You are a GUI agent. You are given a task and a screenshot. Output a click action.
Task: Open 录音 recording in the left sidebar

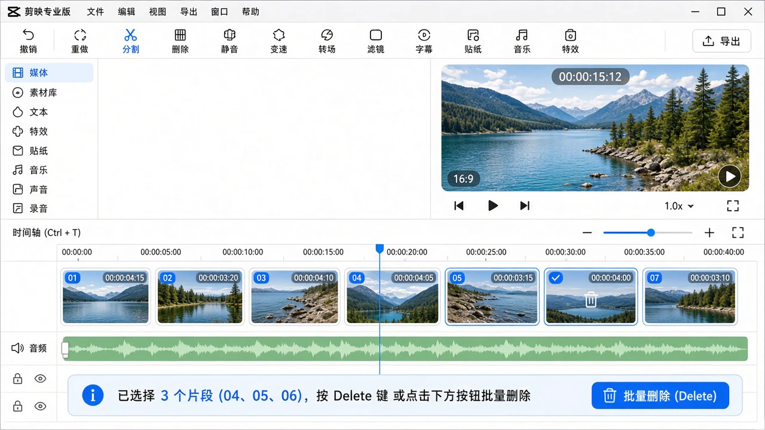pyautogui.click(x=49, y=208)
